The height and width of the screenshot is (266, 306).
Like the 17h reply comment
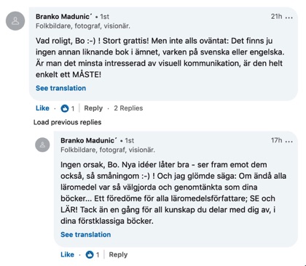67,254
